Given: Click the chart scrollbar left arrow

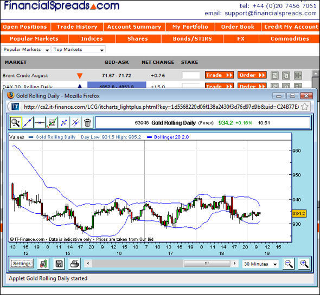Looking at the screenshot, I should [x=88, y=264].
